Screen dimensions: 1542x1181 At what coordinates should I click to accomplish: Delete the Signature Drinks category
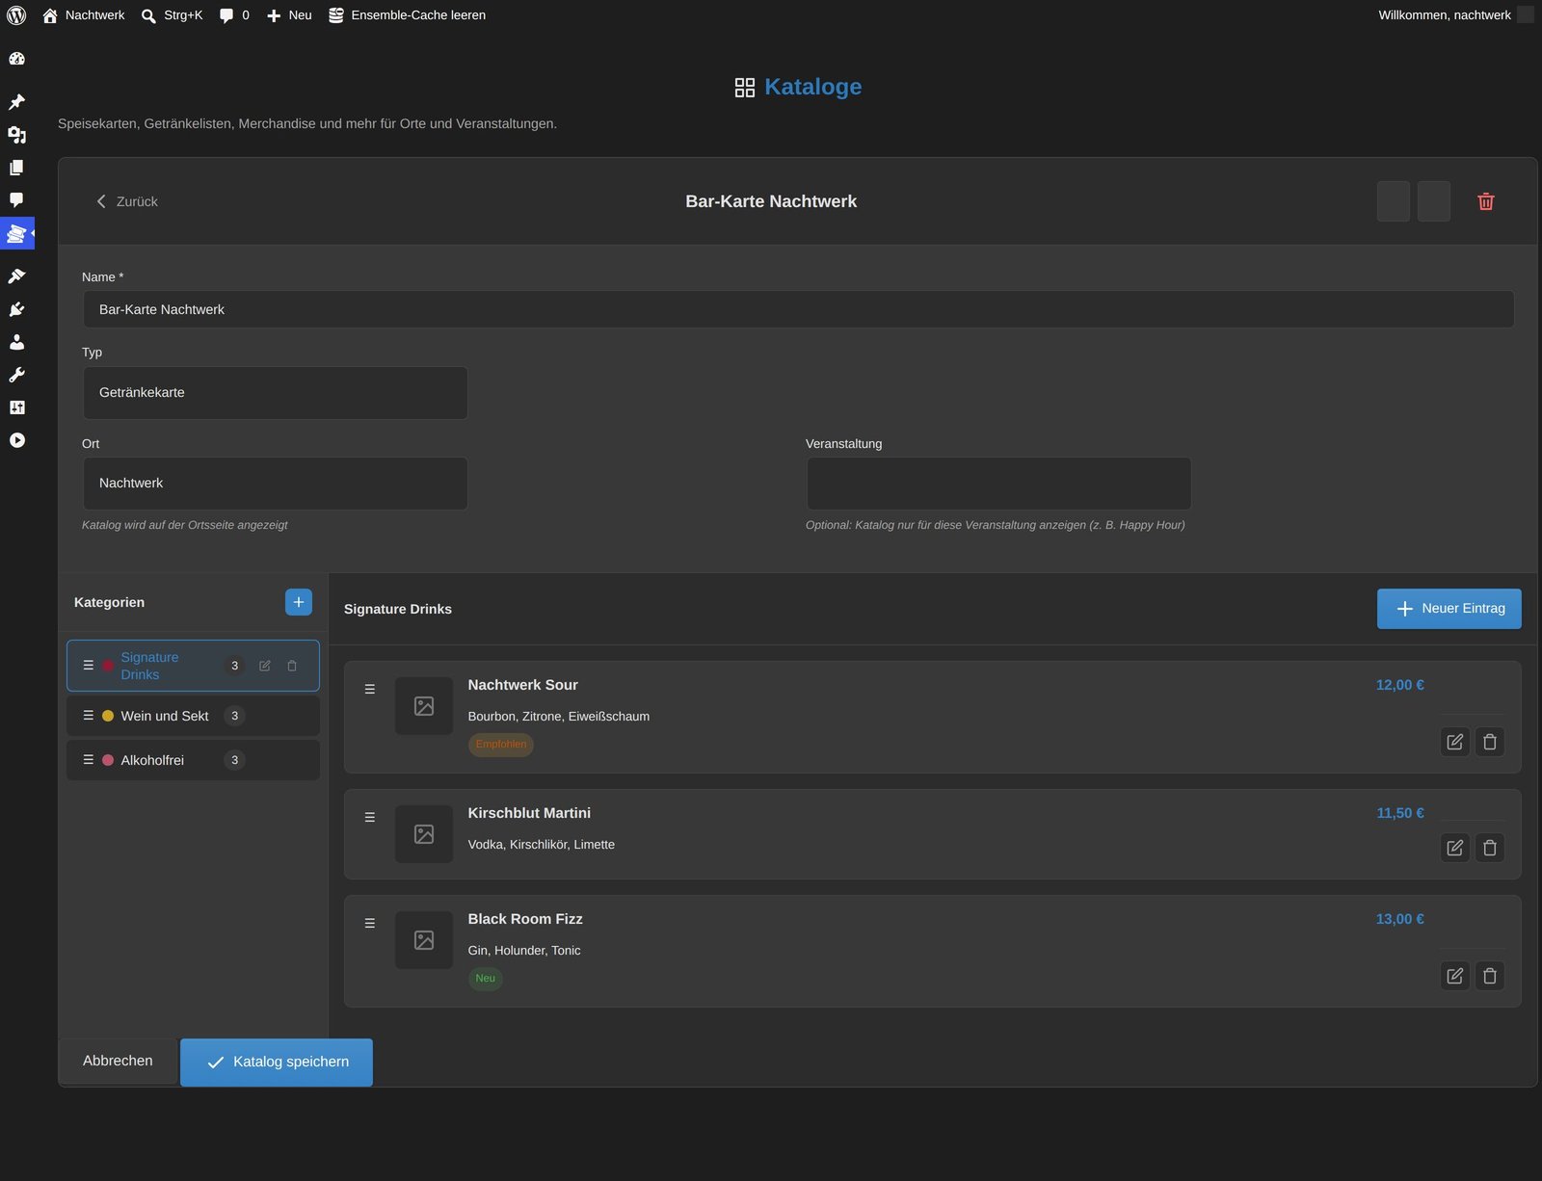click(x=292, y=666)
